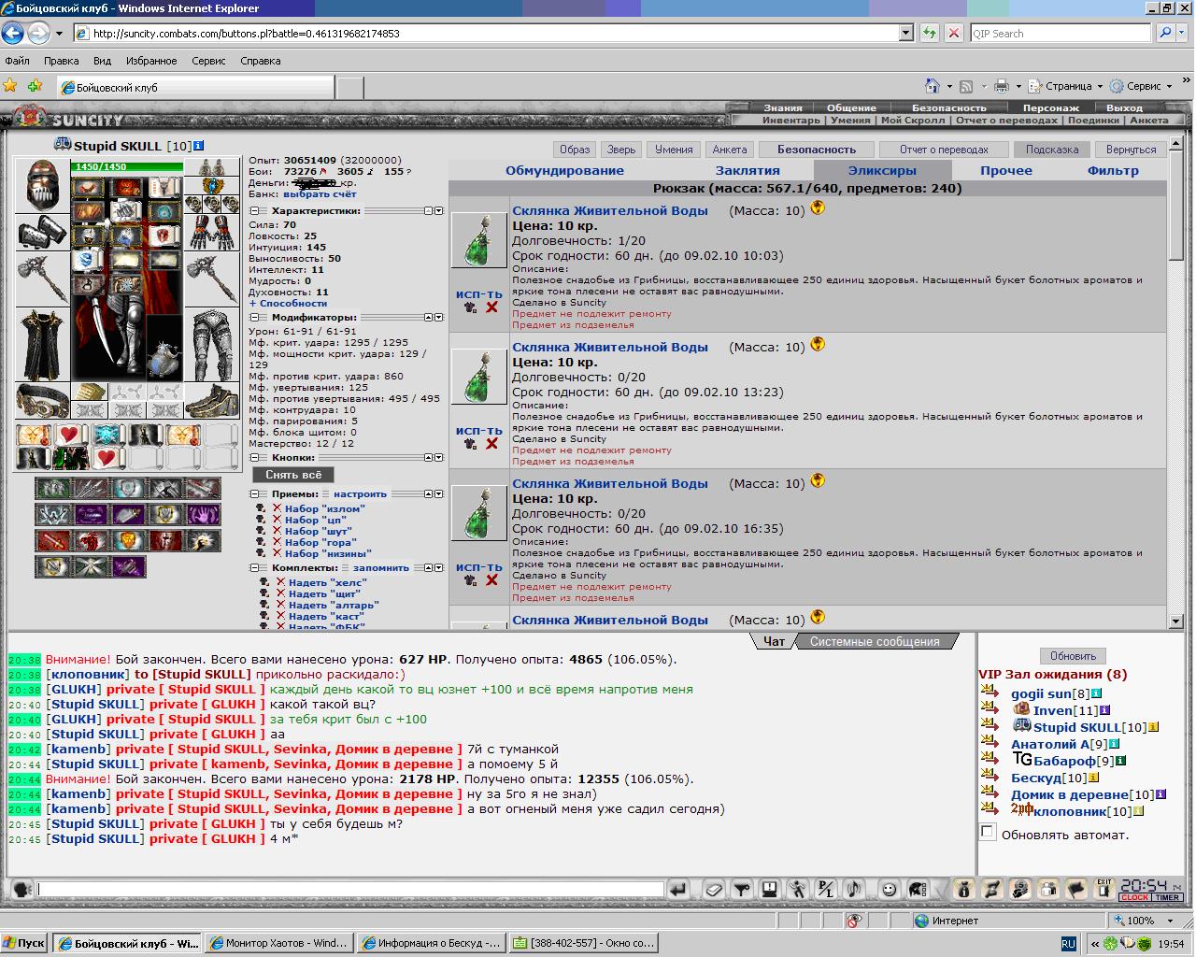
Task: Click the info icon next to Stupid SKULL name
Action: pyautogui.click(x=198, y=146)
